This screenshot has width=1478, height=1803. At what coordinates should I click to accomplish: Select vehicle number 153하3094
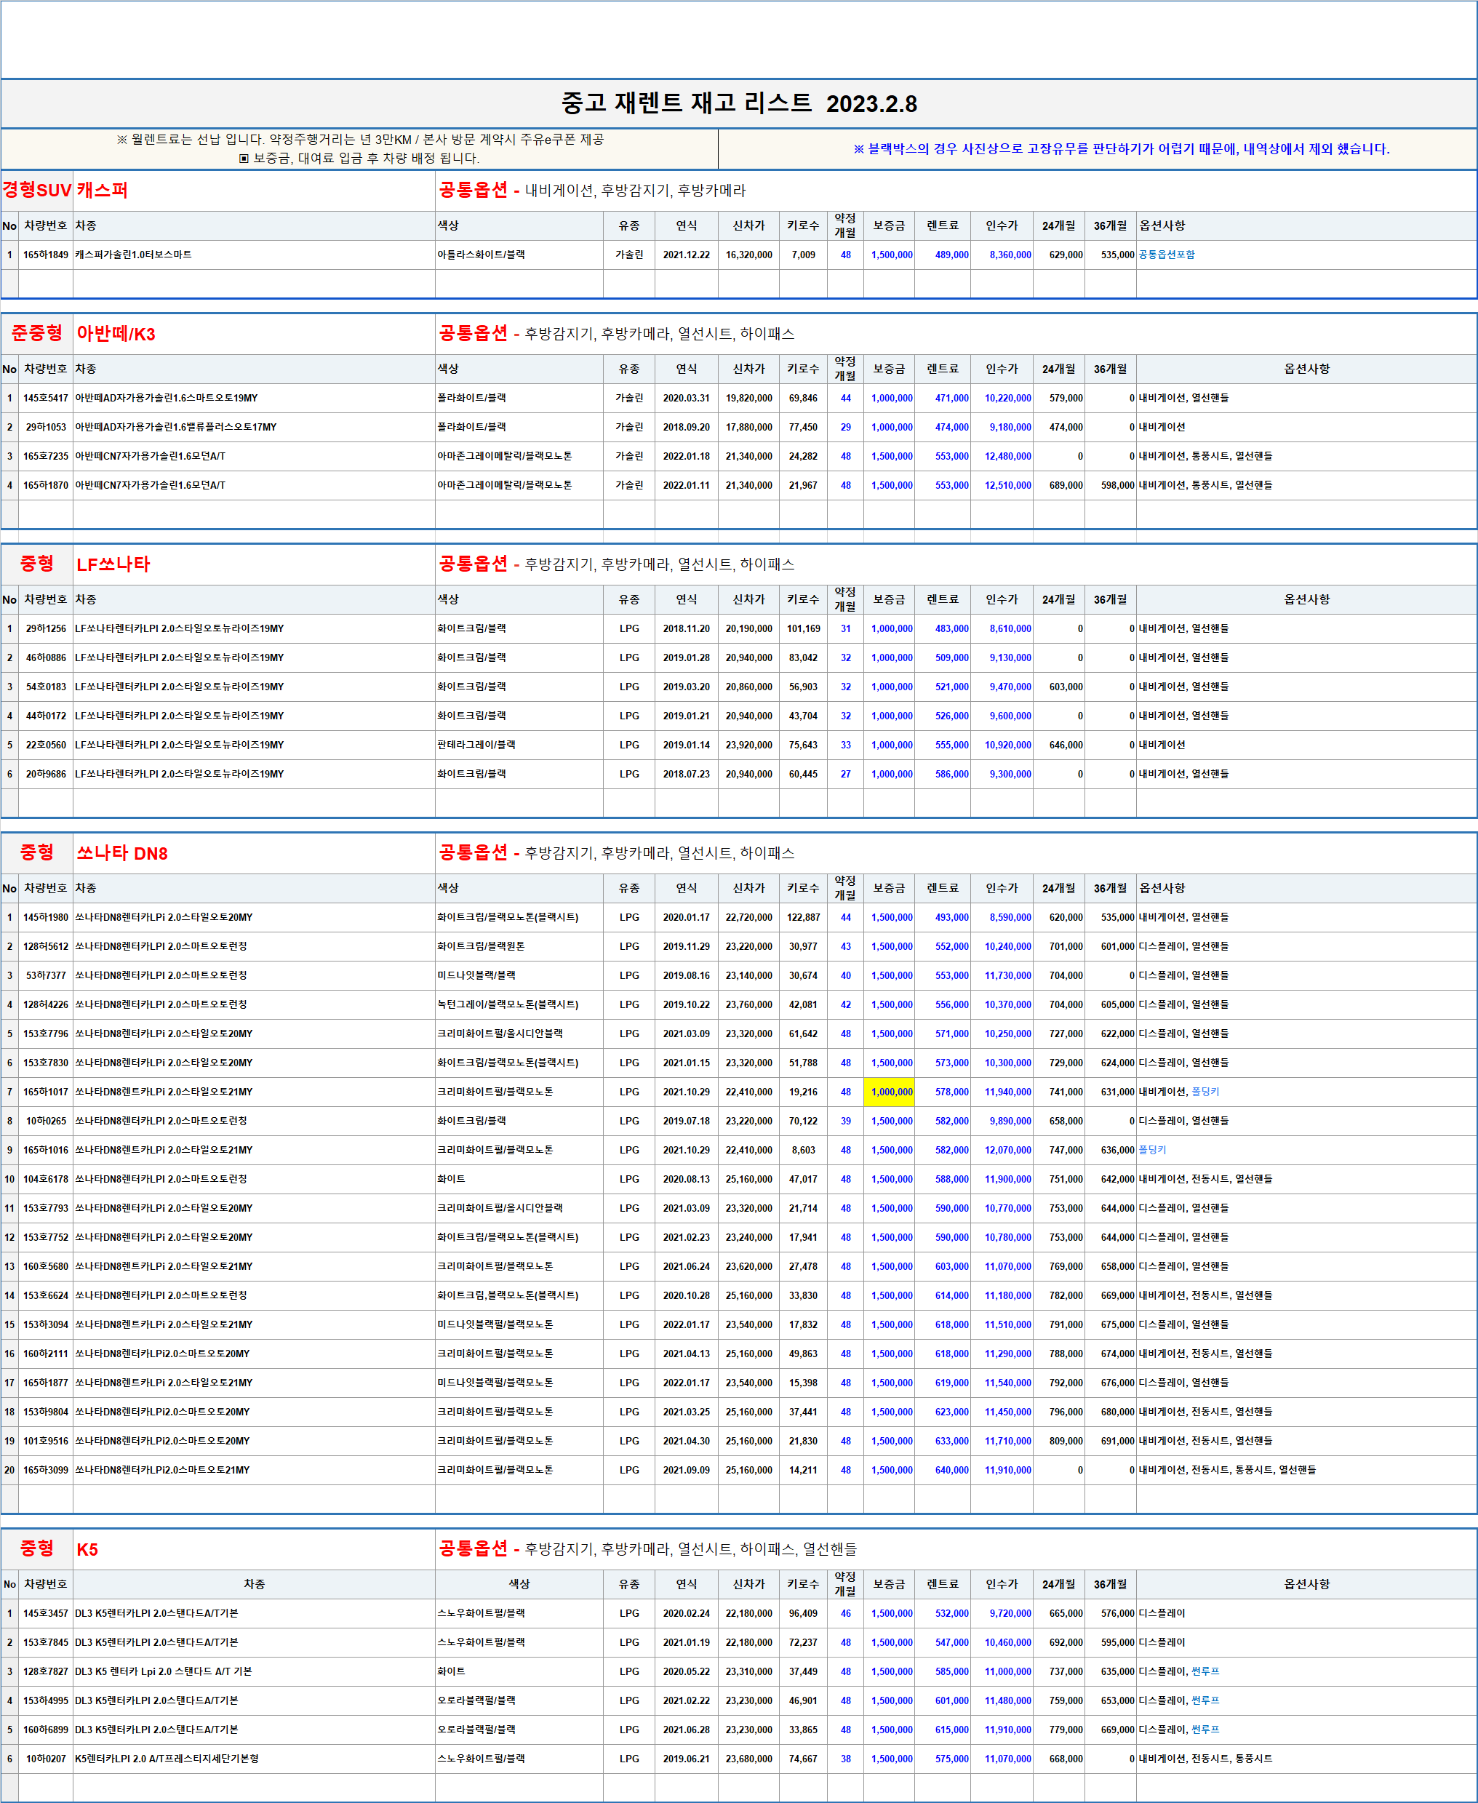pyautogui.click(x=45, y=1324)
